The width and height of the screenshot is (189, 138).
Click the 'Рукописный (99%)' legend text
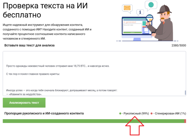pos(136,113)
